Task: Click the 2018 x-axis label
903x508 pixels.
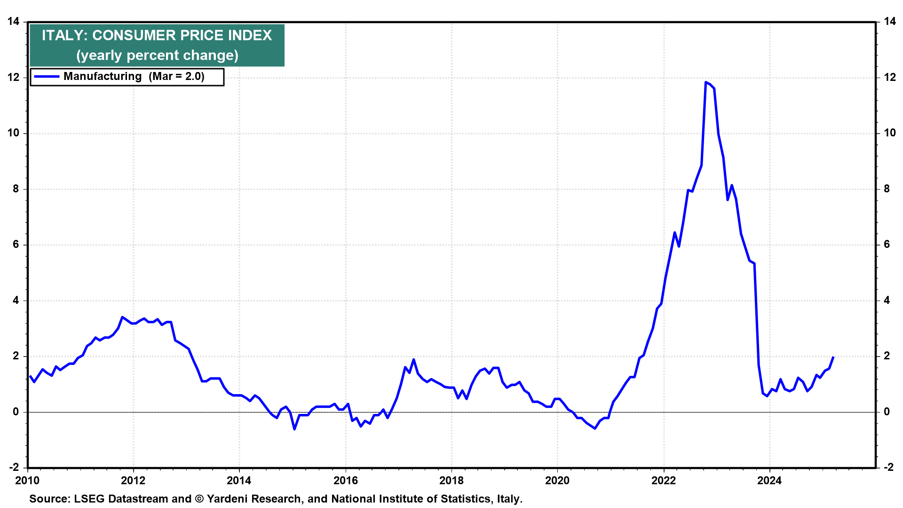Action: tap(451, 480)
